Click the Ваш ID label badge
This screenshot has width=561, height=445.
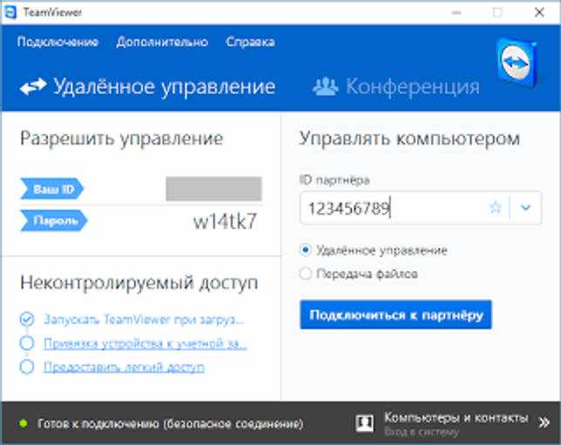point(52,189)
